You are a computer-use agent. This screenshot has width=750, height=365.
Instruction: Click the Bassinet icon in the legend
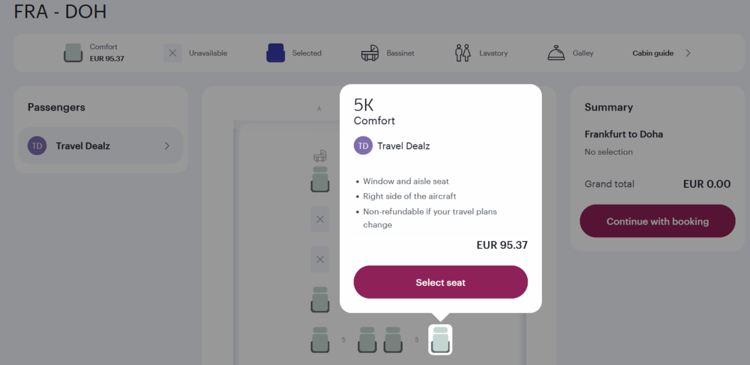click(370, 53)
